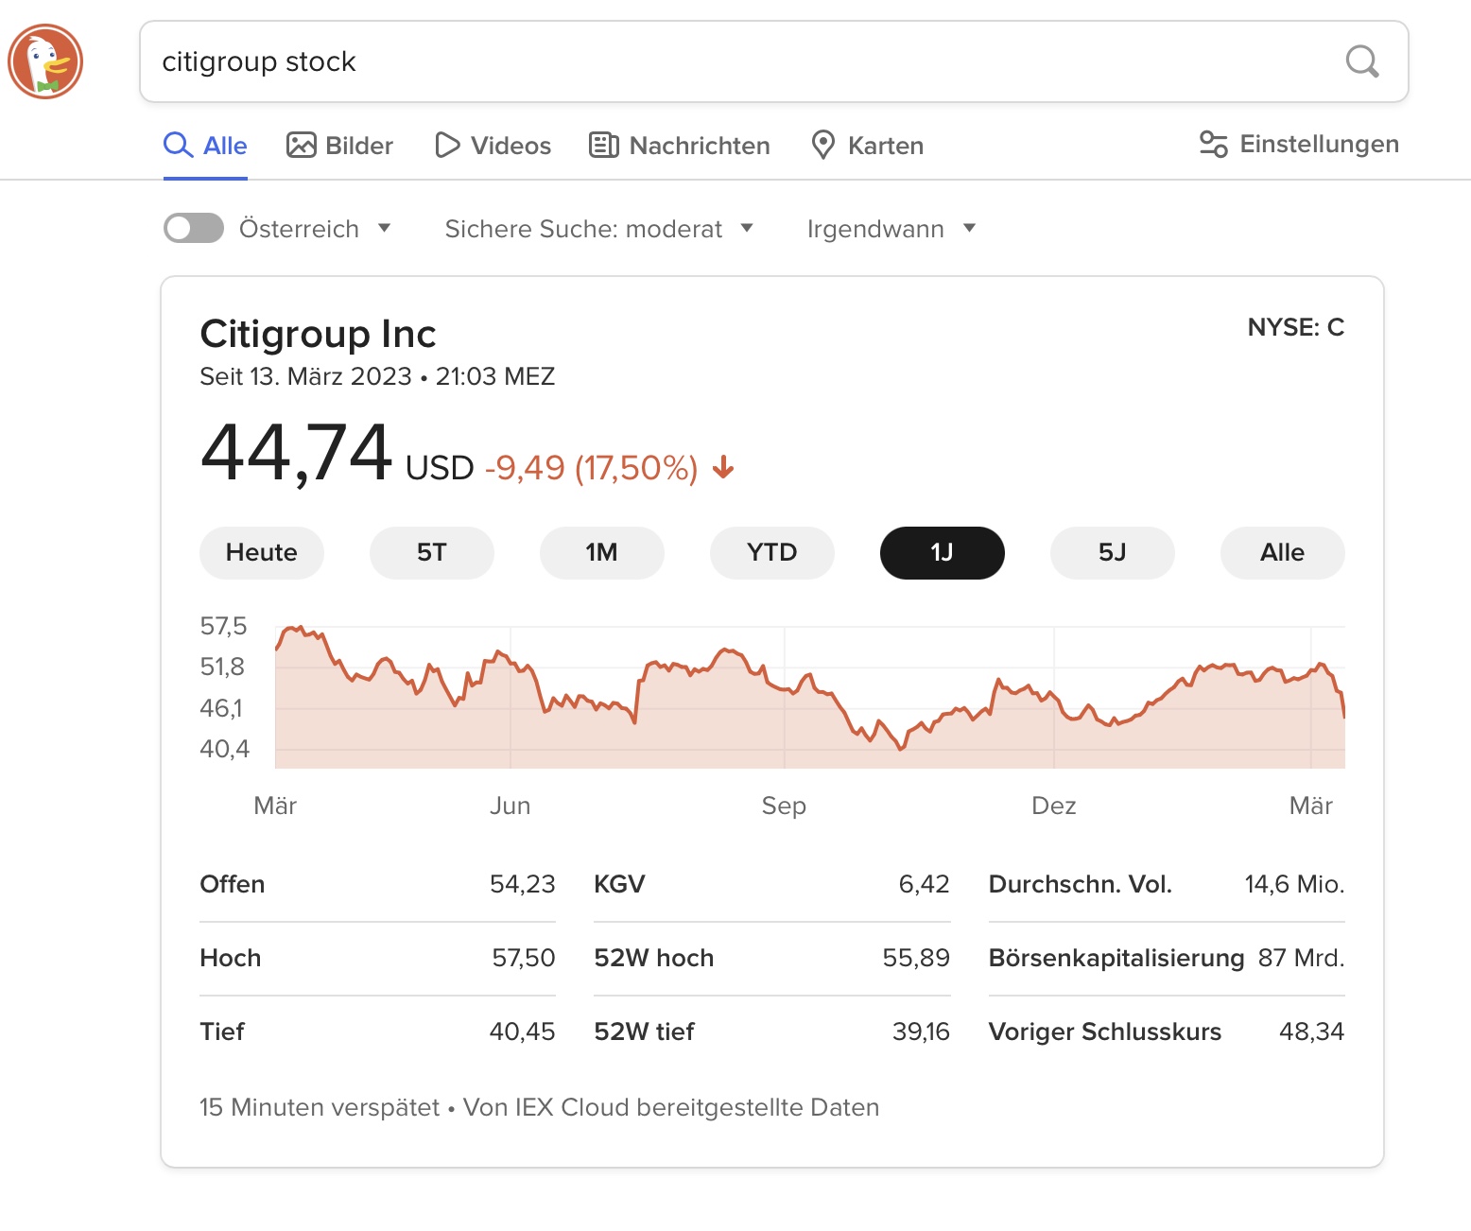Click the Voriger Schlusskurs value 48,34
The image size is (1471, 1231).
(1311, 1032)
